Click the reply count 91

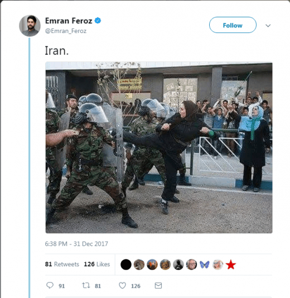point(61,286)
